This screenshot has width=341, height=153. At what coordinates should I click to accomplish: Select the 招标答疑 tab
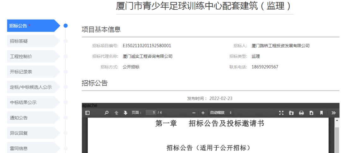(x=33, y=41)
